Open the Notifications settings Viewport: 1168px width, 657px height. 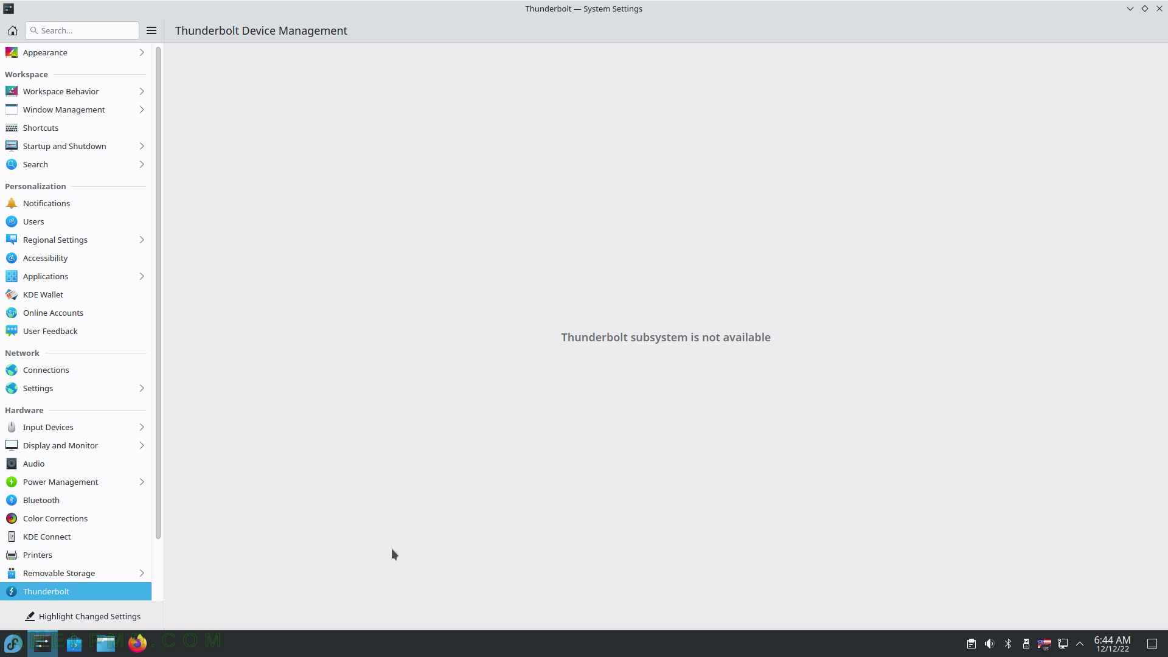(75, 203)
